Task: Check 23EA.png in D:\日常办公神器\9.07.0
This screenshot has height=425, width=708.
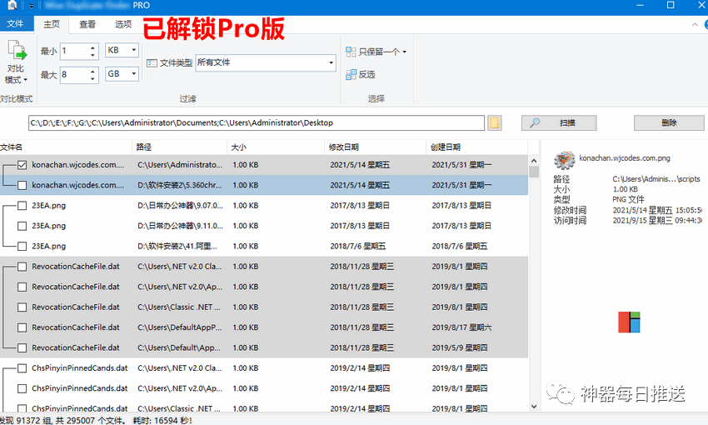Action: (22, 206)
